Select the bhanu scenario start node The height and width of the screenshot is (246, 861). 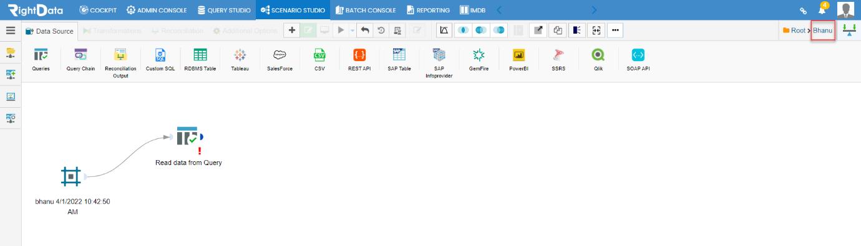point(72,177)
